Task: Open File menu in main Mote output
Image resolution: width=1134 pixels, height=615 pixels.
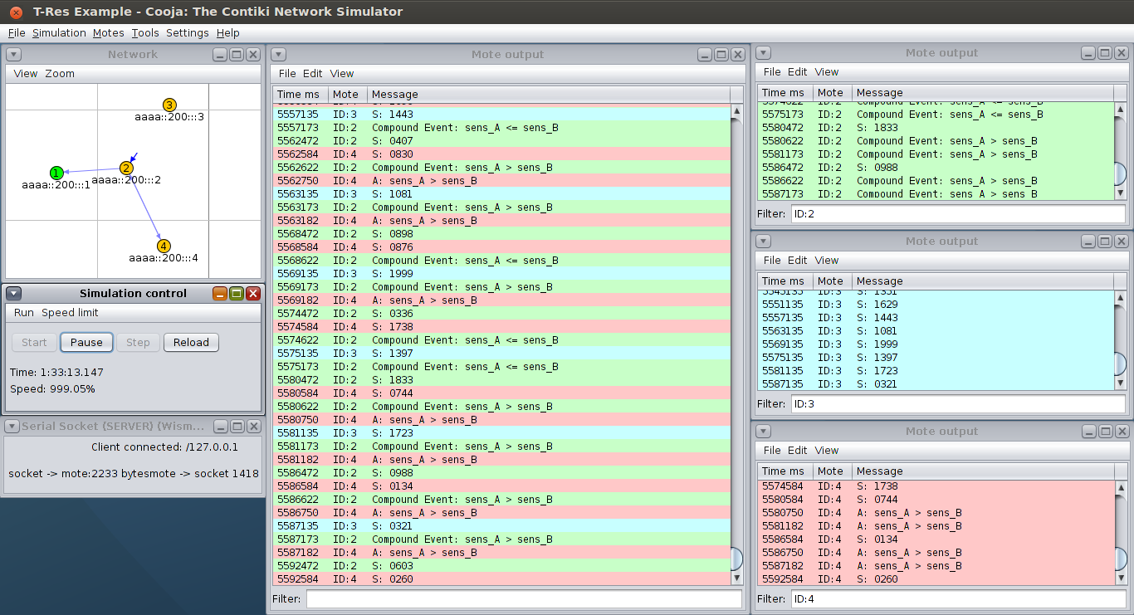Action: [287, 73]
